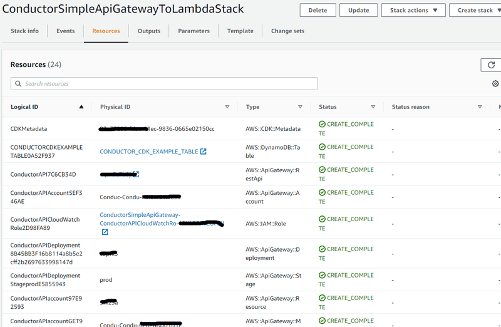Open external link icon under CloudWatch role
501x327 pixels.
(105, 232)
